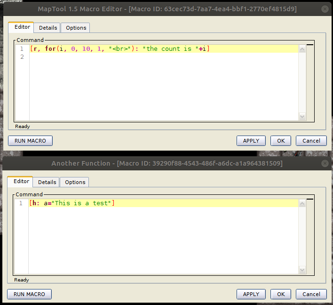The image size is (333, 305).
Task: Close the Another Function window
Action: pos(325,163)
